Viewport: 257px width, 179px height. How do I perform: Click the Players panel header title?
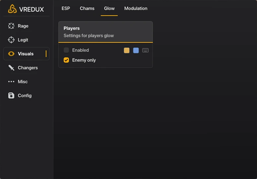(71, 29)
